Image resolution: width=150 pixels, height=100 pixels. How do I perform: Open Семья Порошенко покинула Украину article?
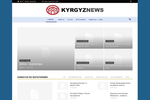(x=89, y=67)
